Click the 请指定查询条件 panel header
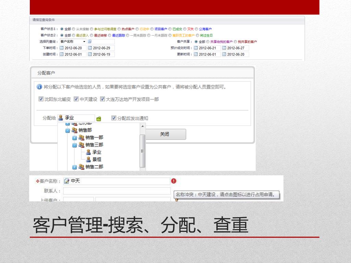351x263 pixels. pos(167,20)
